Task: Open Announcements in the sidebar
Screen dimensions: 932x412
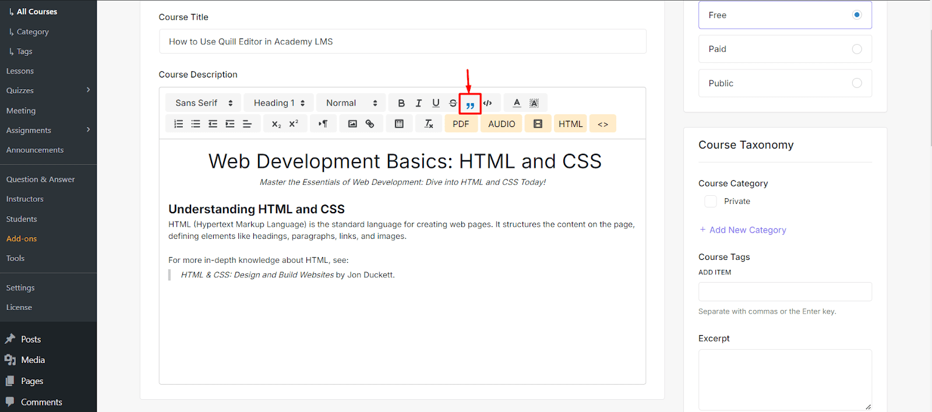Action: tap(35, 150)
